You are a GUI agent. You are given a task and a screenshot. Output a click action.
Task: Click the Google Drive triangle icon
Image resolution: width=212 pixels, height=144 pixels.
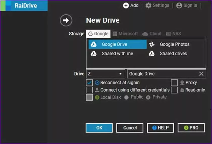point(94,44)
